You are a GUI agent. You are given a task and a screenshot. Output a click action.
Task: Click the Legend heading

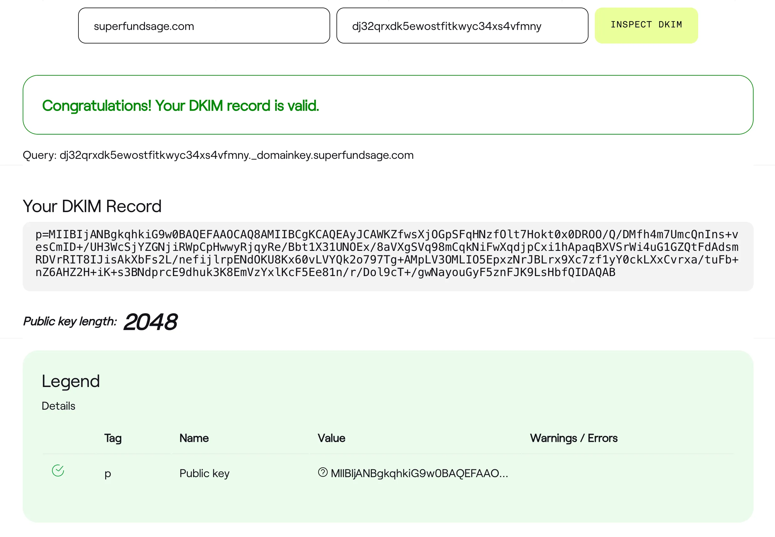pyautogui.click(x=70, y=381)
